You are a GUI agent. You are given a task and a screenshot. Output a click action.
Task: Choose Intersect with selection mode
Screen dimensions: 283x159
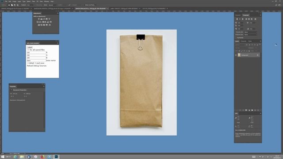click(x=18, y=5)
